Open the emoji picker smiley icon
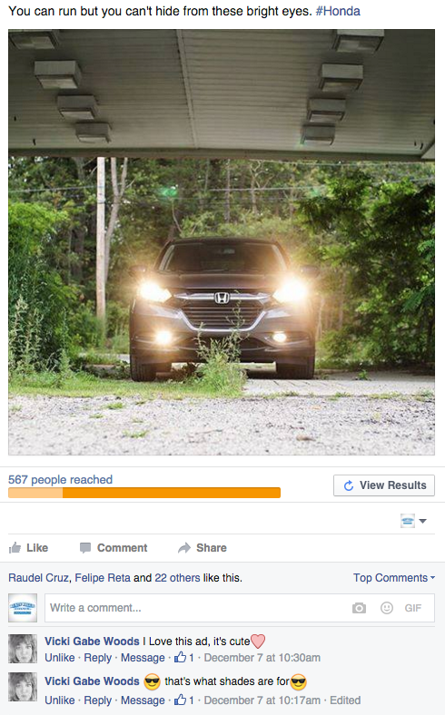445x715 pixels. (x=387, y=608)
